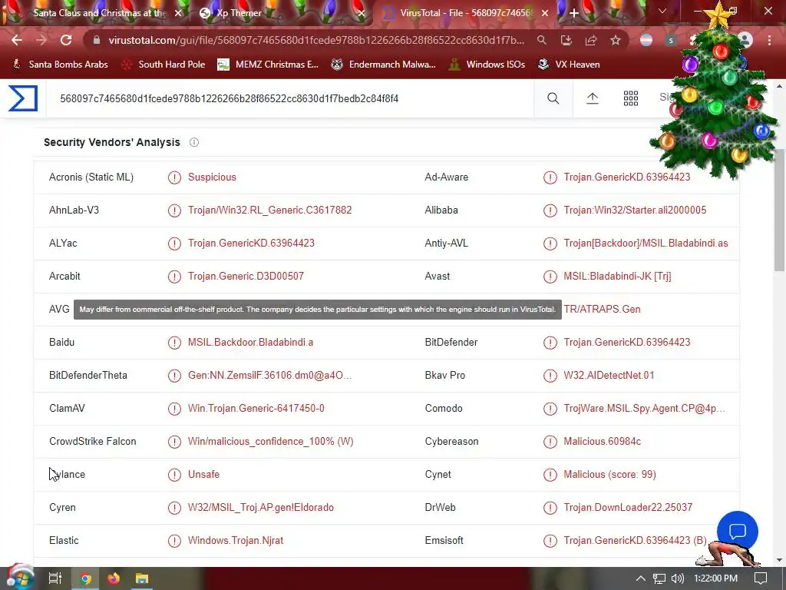Screen dimensions: 786x590
Task: Open MEMZ Christmas E... bookmark
Action: [268, 65]
